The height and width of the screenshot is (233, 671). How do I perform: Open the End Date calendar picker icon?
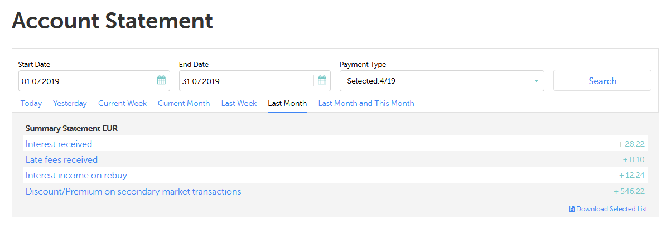(322, 81)
